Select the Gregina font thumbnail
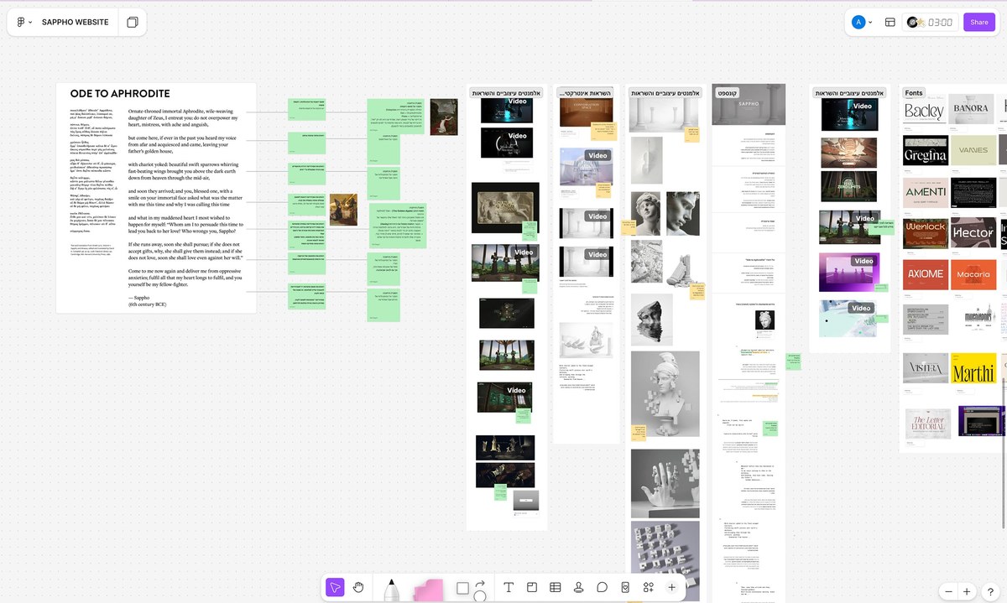 click(x=926, y=151)
